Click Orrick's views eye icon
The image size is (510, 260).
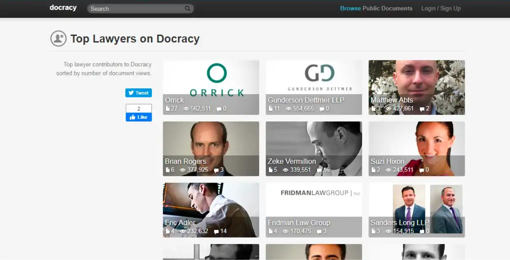(186, 109)
